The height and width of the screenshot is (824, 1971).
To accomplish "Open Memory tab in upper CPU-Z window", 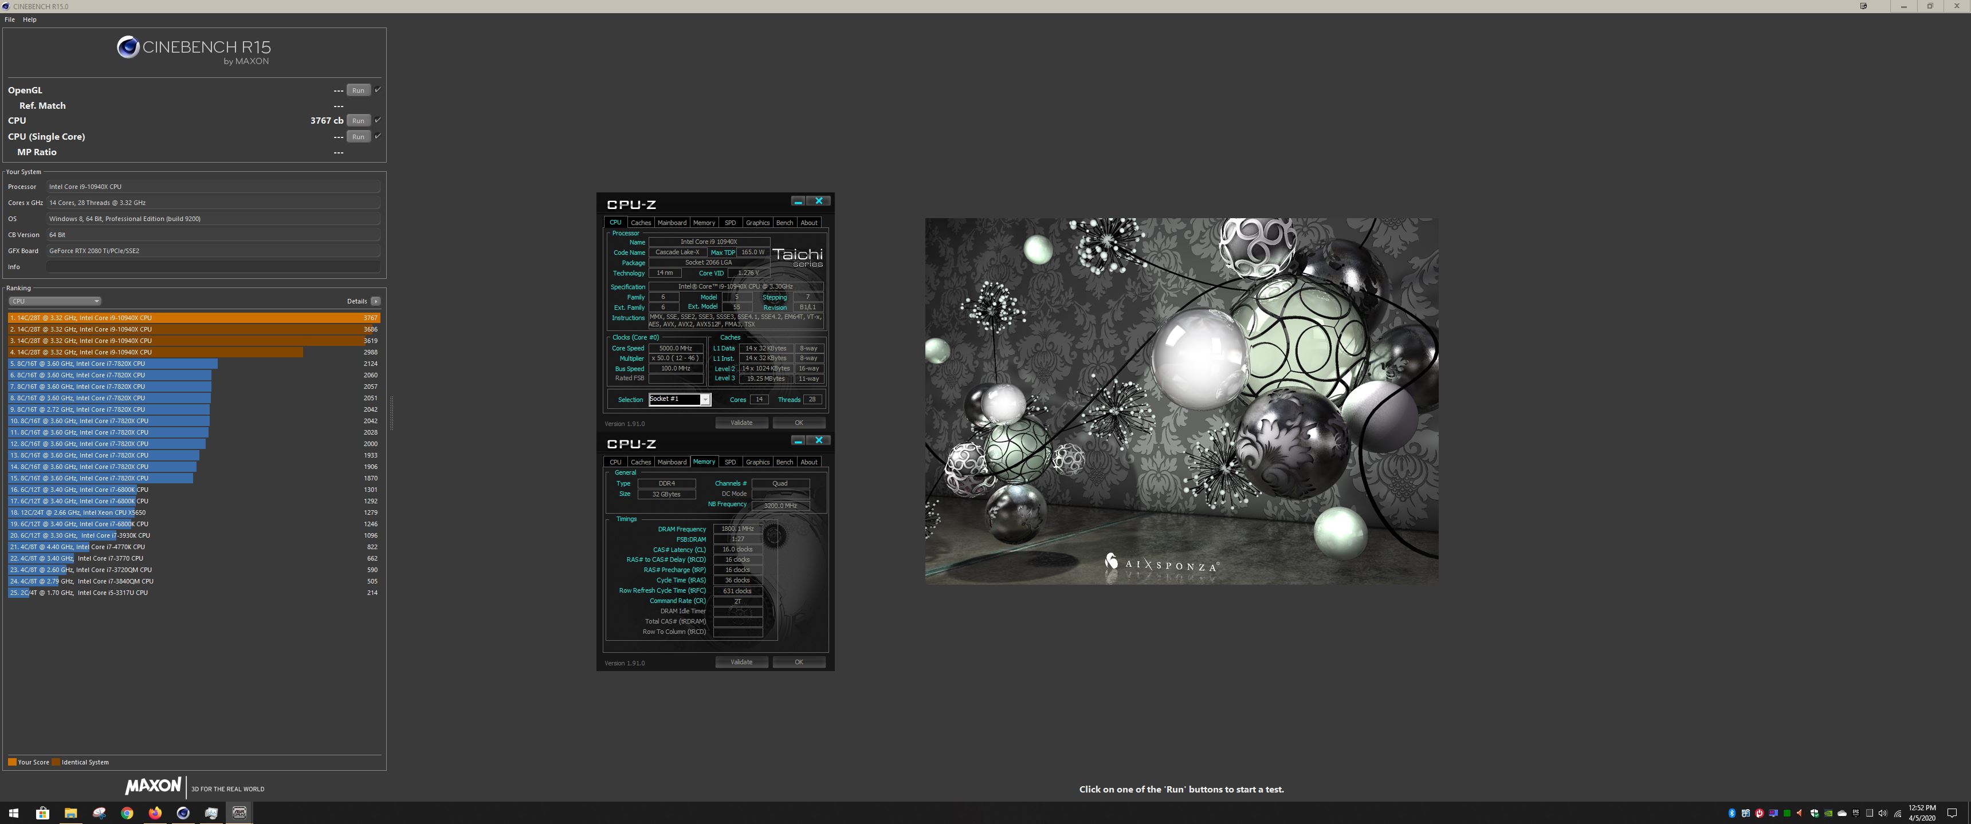I will 704,222.
